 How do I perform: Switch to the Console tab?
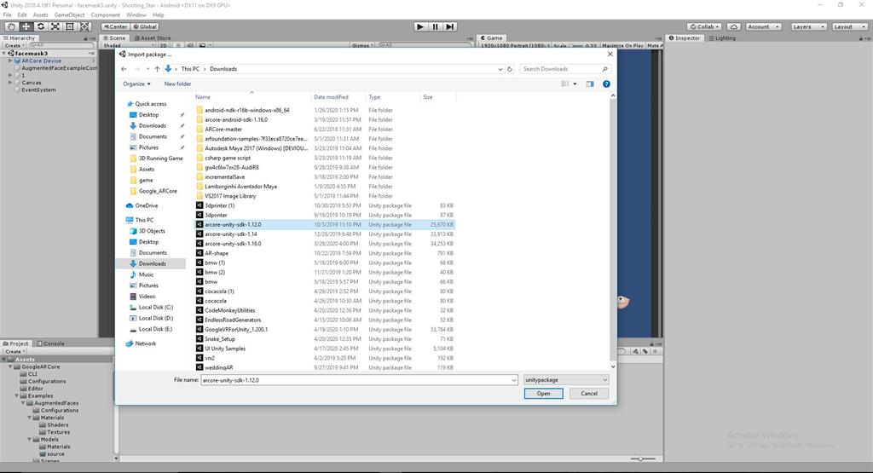(x=51, y=343)
